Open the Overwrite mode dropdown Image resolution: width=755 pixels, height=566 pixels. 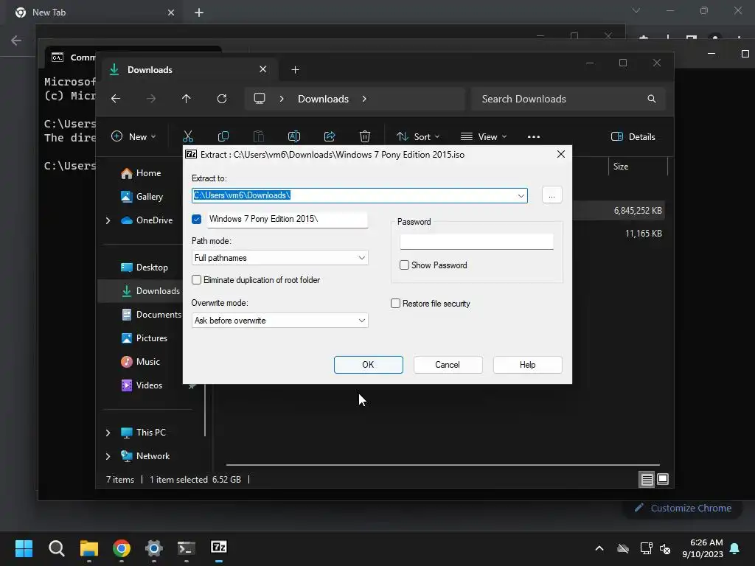(279, 321)
